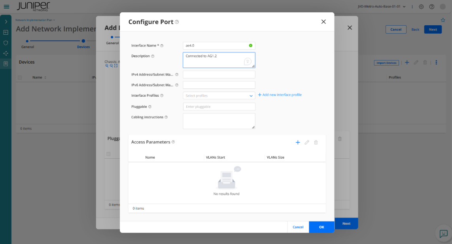Open the share/topology icon in the sidebar
The height and width of the screenshot is (244, 452).
[6, 53]
